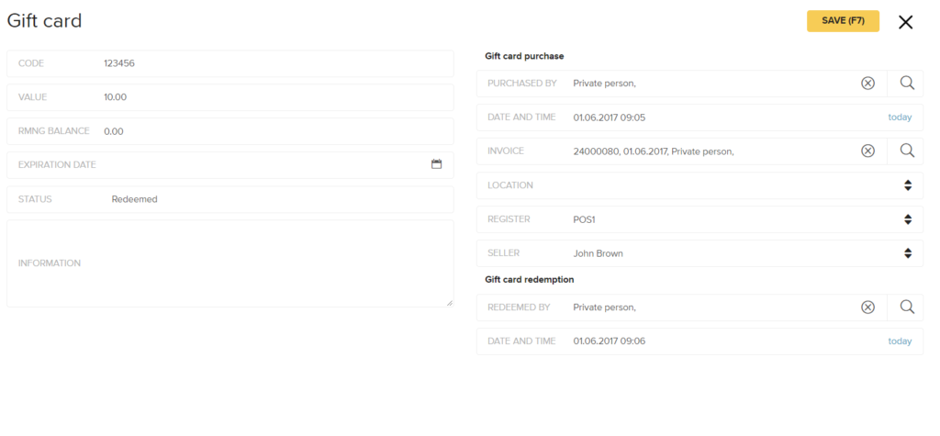Expand the Location dropdown

point(699,185)
